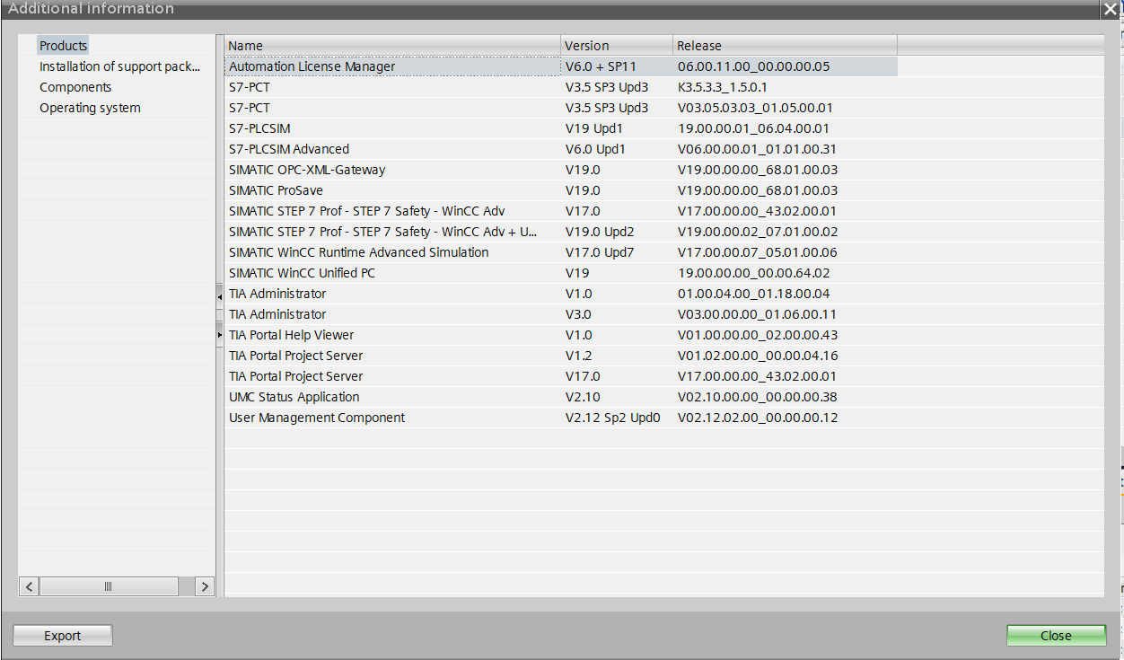Select SIMATIC STEP 7 Prof V19.0 Upd2 row
Viewport: 1124px width, 660px height.
coord(561,232)
